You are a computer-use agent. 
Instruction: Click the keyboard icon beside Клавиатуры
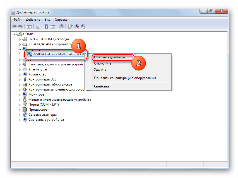point(25,70)
